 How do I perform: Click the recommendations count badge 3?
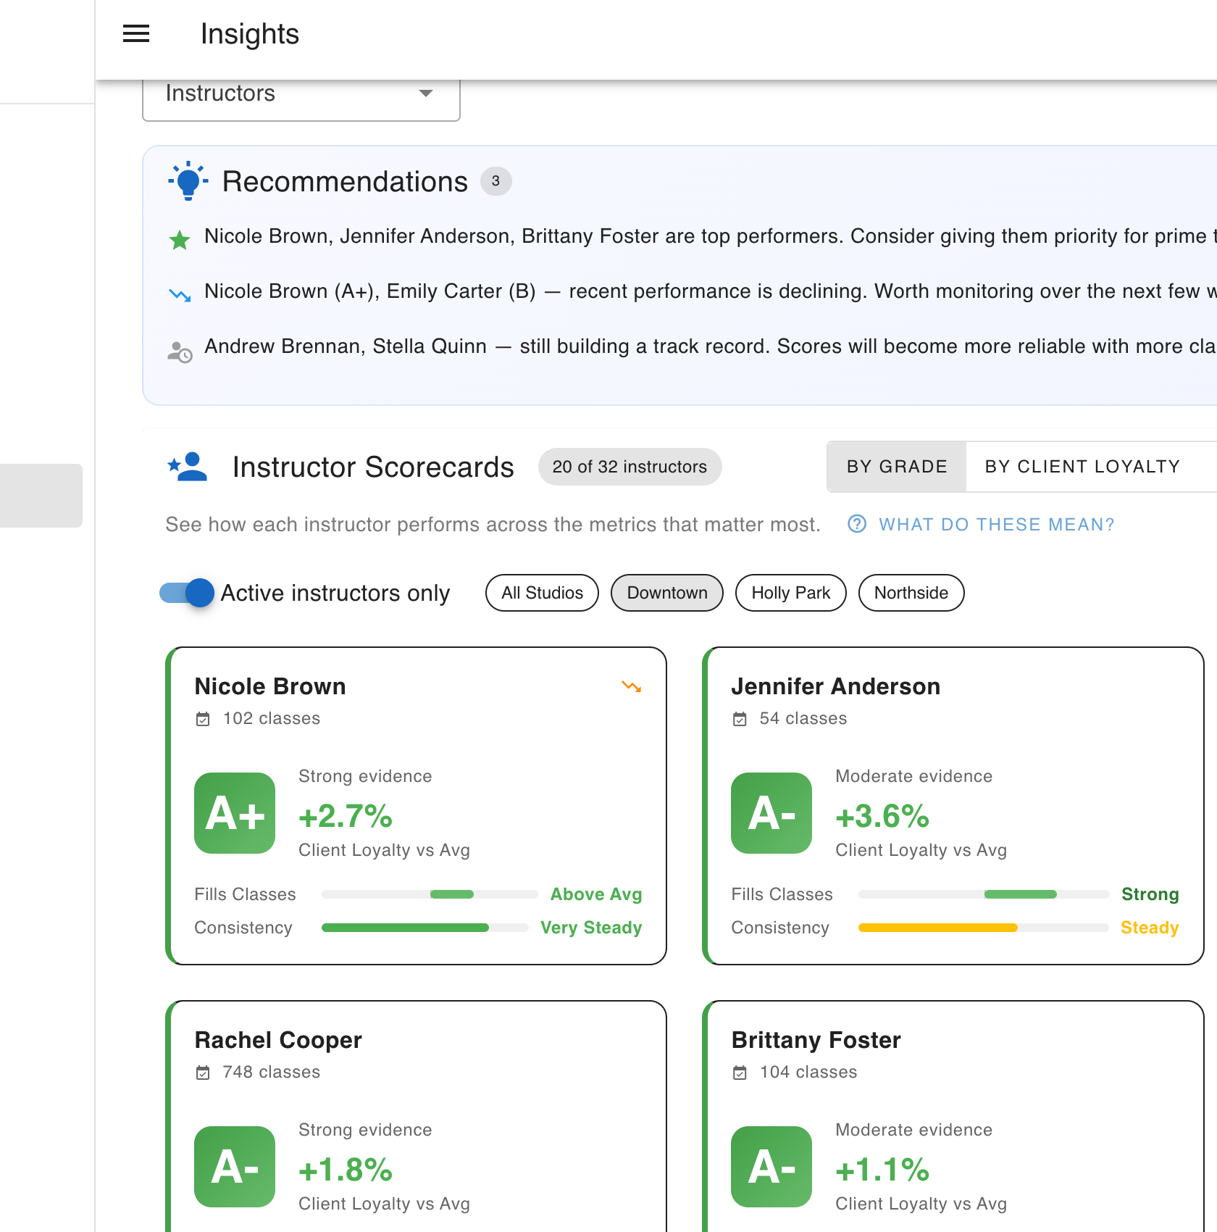pyautogui.click(x=495, y=181)
